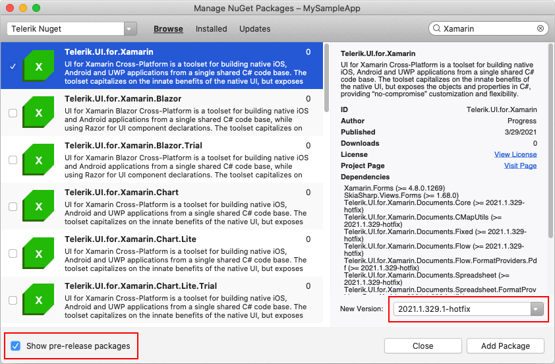This screenshot has height=364, width=555.
Task: Open the View License link
Action: (x=515, y=154)
